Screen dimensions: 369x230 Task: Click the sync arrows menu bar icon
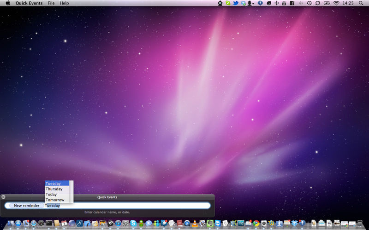[x=318, y=3]
